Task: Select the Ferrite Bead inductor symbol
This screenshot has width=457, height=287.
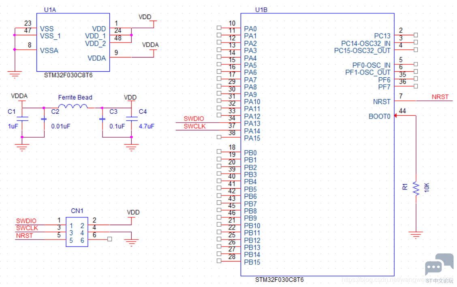Action: (x=73, y=106)
